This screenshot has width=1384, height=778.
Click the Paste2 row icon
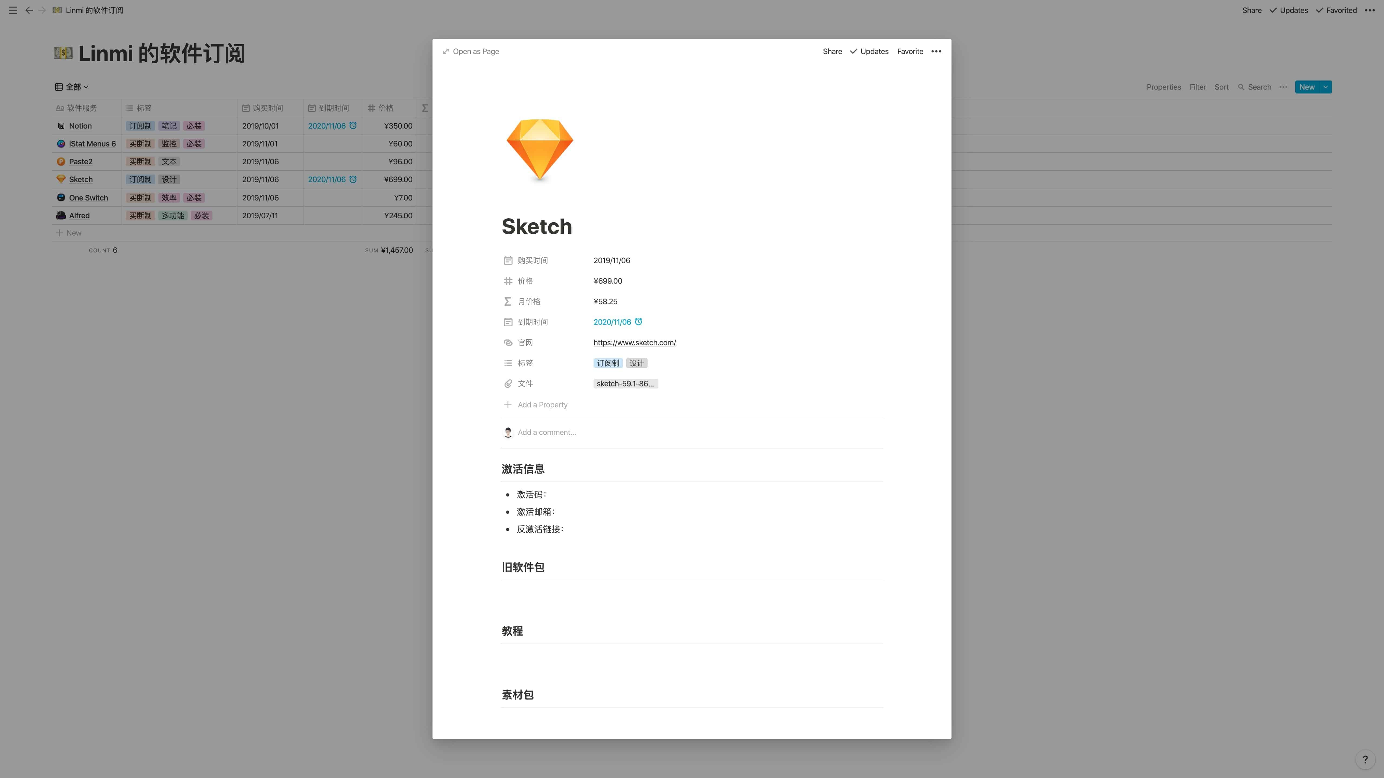61,162
